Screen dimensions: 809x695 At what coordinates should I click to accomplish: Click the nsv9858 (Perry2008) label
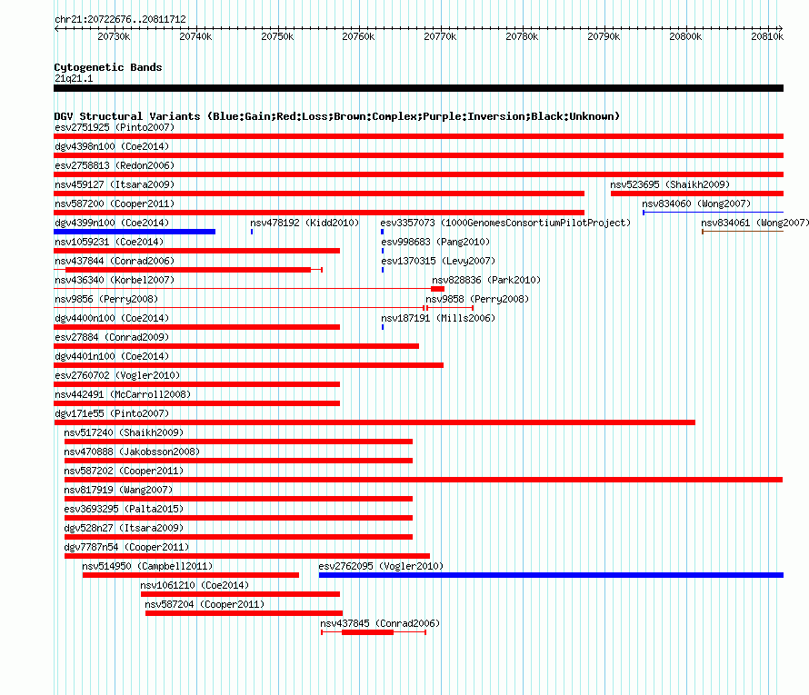coord(477,299)
